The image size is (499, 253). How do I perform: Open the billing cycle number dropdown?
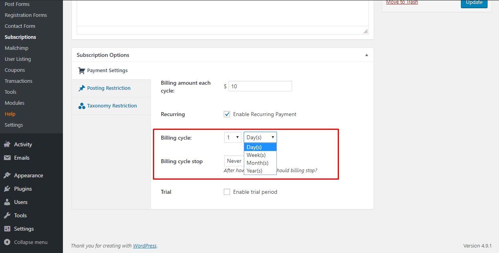pyautogui.click(x=233, y=137)
